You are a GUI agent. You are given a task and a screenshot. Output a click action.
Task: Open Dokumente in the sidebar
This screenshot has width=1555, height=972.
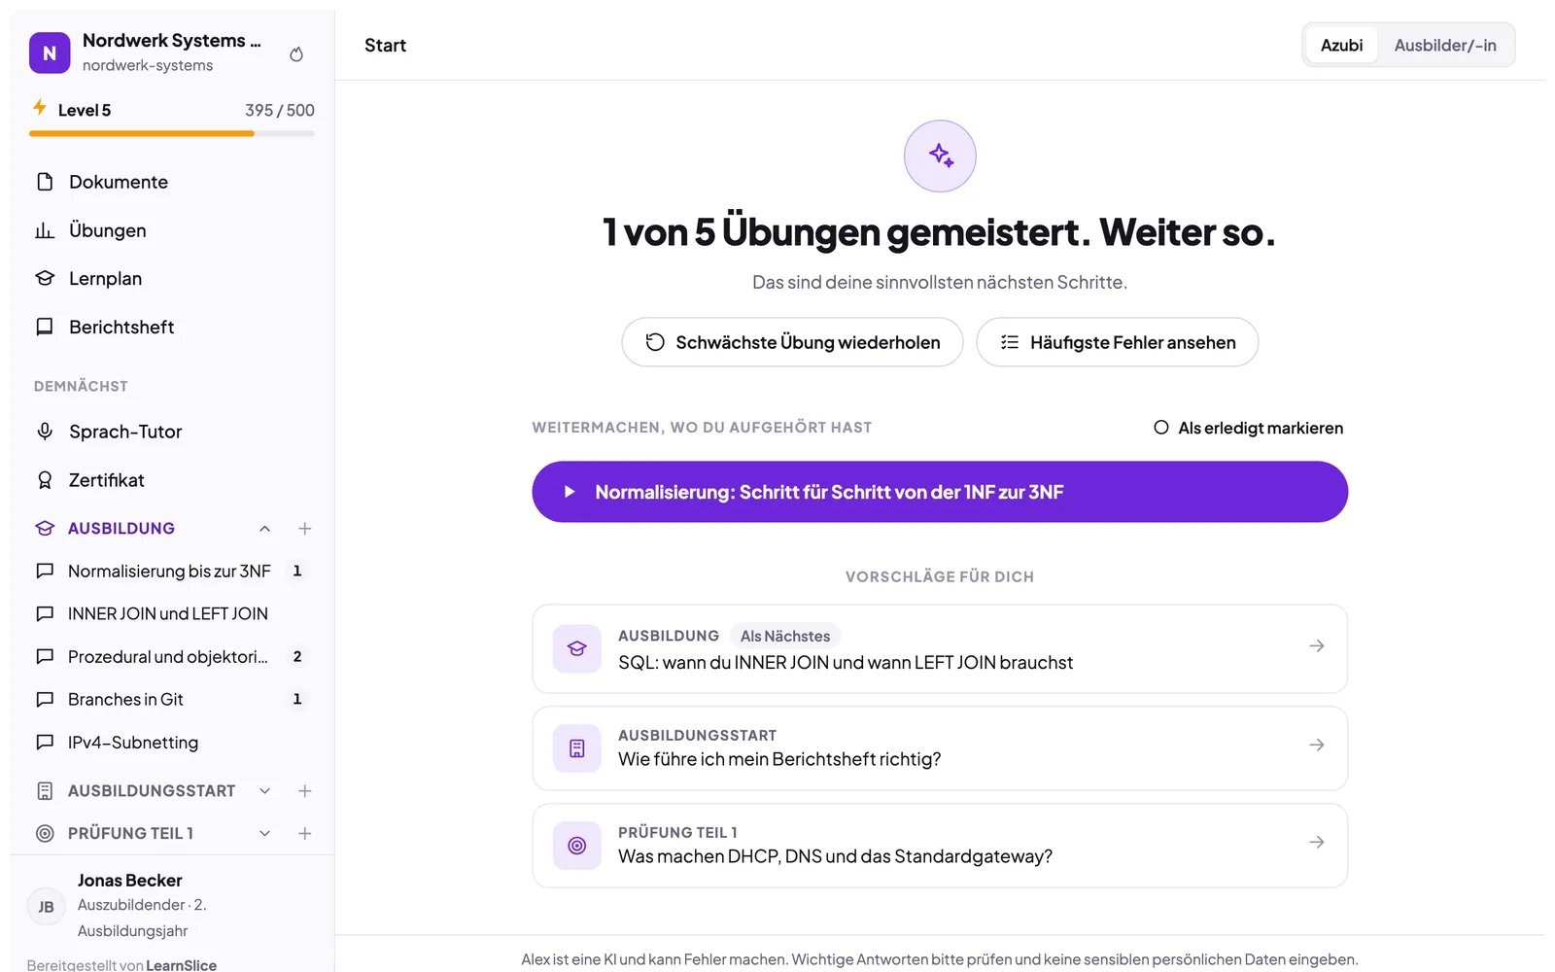[x=172, y=182]
